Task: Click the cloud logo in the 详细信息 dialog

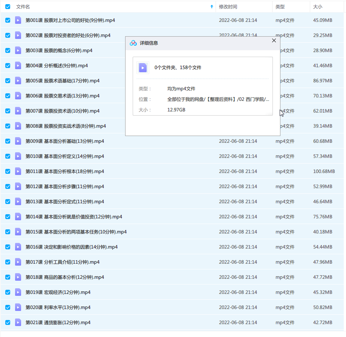Action: pyautogui.click(x=133, y=43)
